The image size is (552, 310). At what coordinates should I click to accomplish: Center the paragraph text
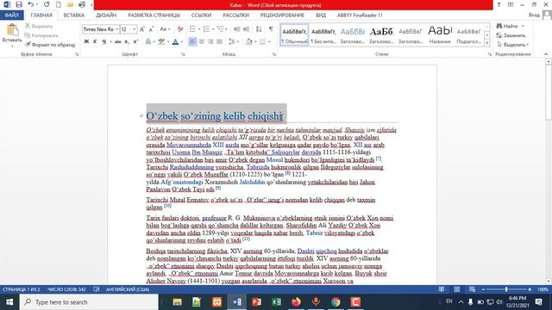coord(201,42)
